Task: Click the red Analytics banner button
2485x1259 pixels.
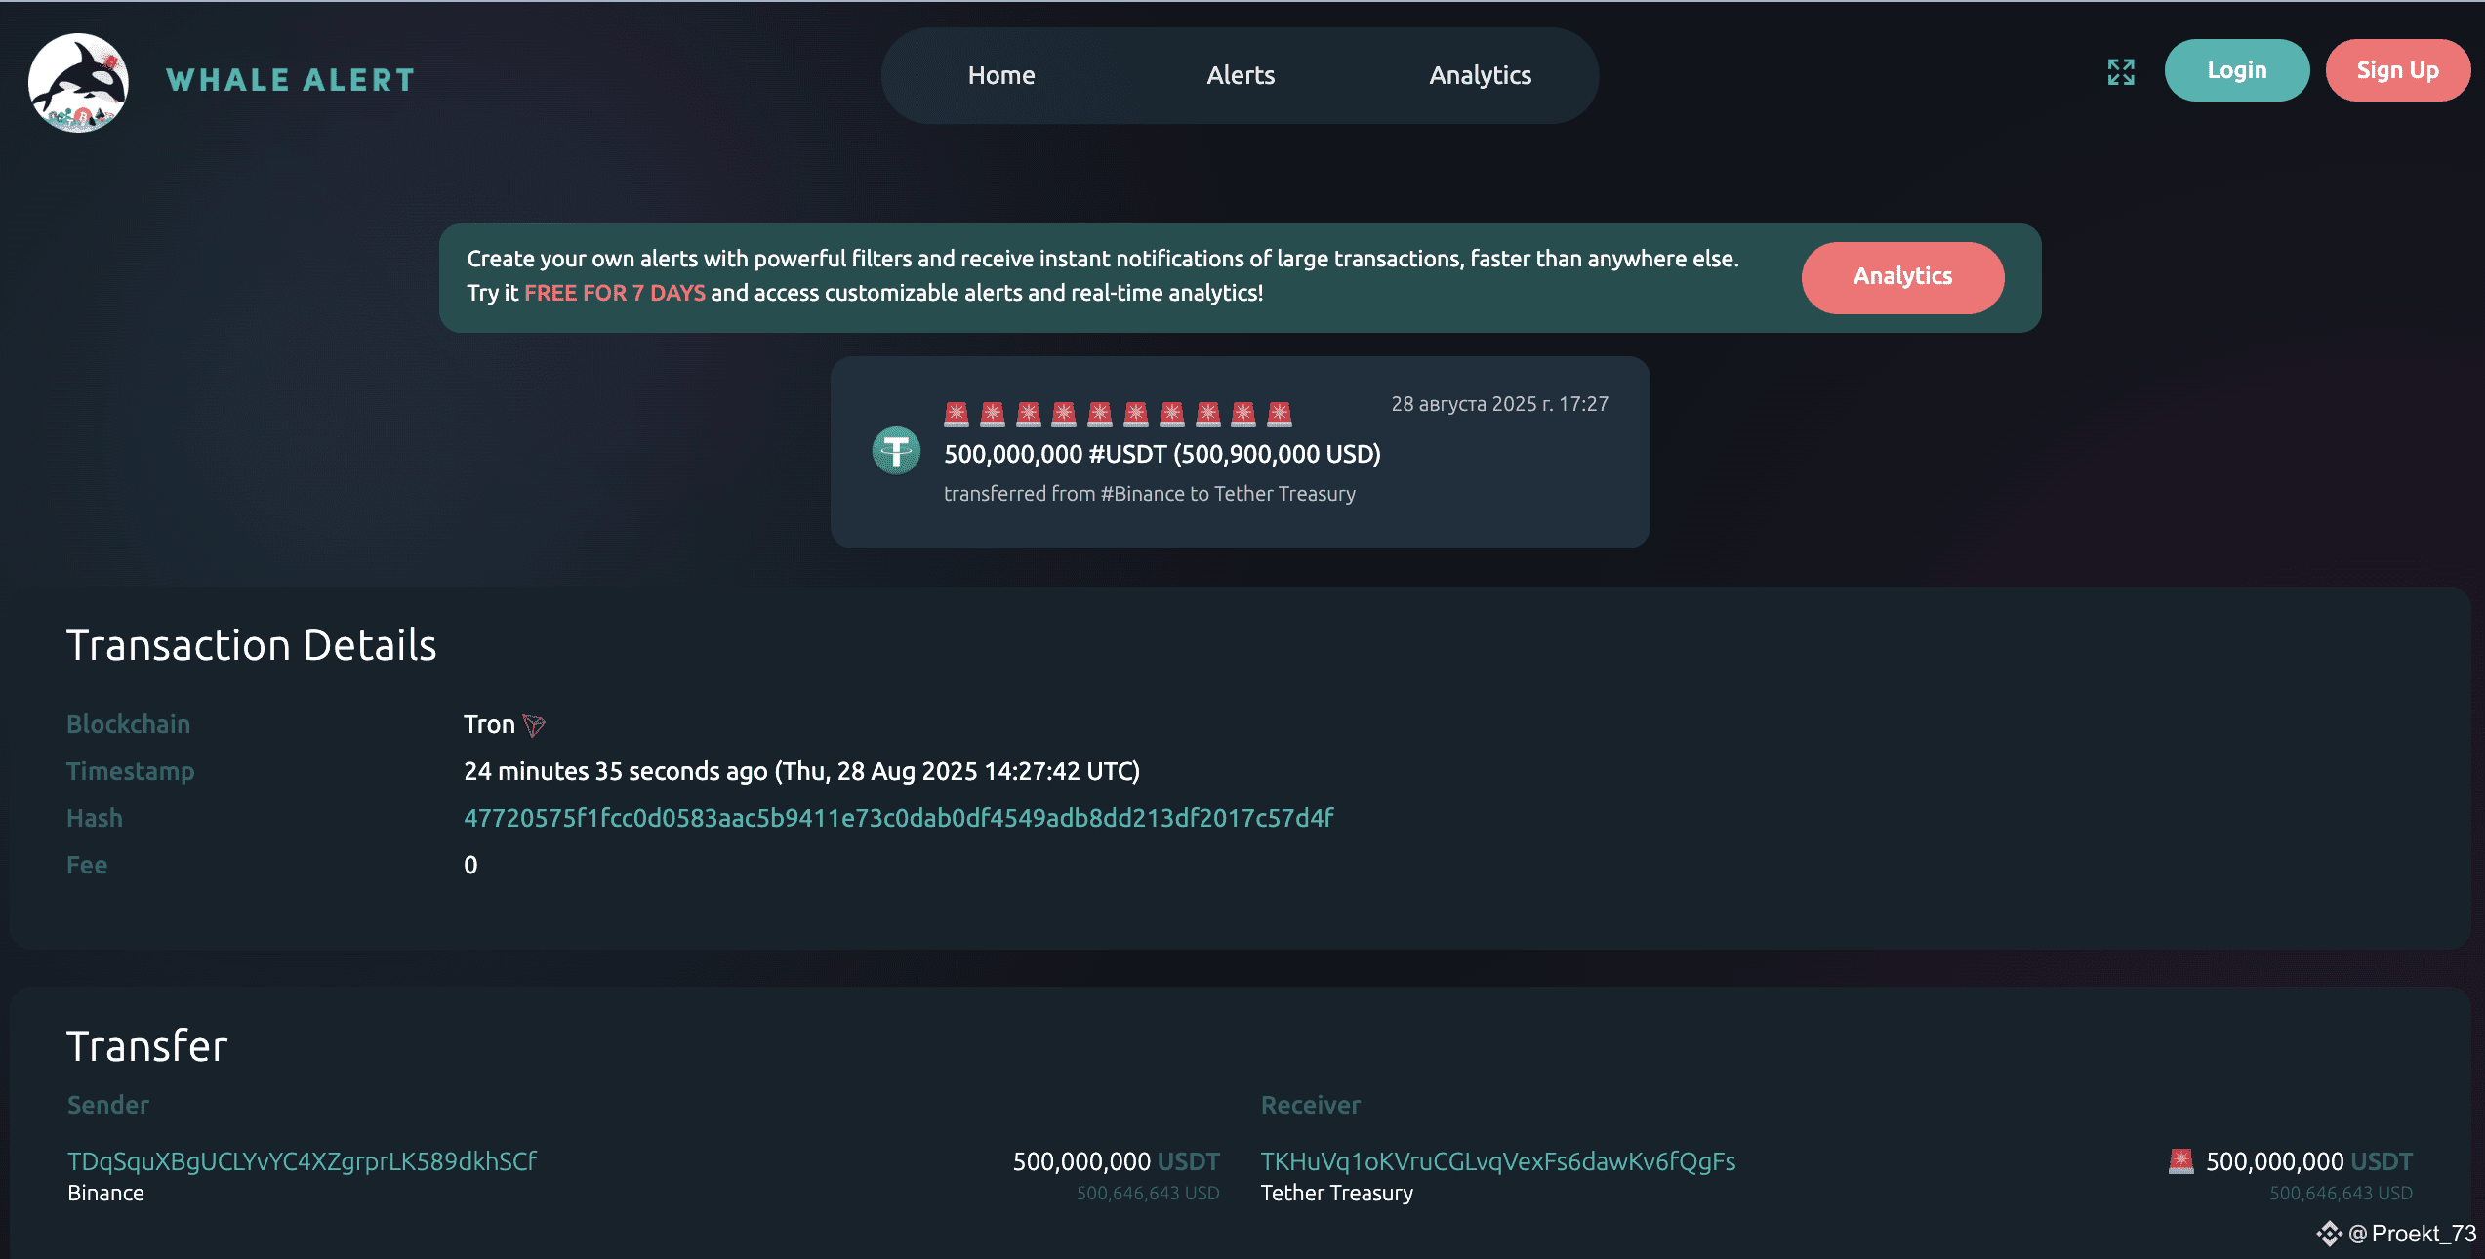Action: click(1902, 277)
